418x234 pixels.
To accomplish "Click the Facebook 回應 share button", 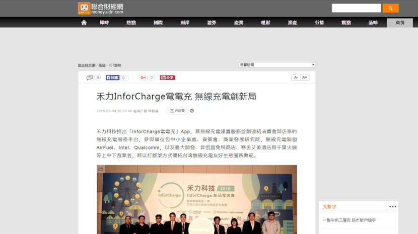I will point(112,77).
